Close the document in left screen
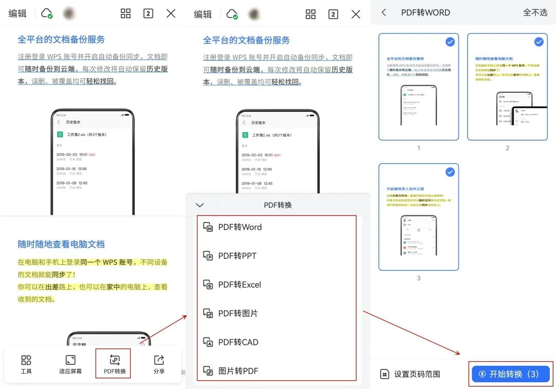 coord(171,13)
